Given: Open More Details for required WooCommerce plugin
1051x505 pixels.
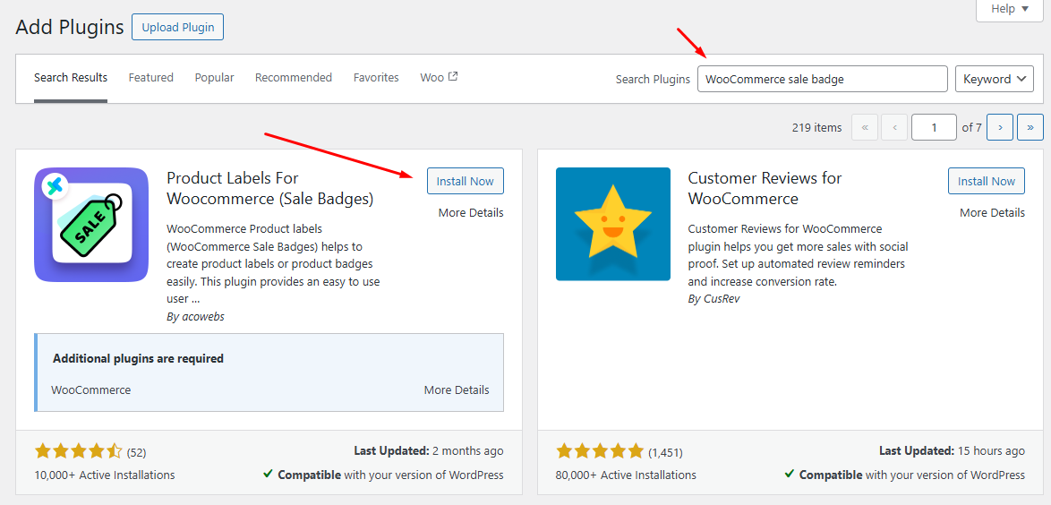Looking at the screenshot, I should click(457, 389).
